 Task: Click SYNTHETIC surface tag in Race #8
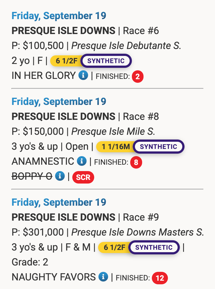[158, 147]
